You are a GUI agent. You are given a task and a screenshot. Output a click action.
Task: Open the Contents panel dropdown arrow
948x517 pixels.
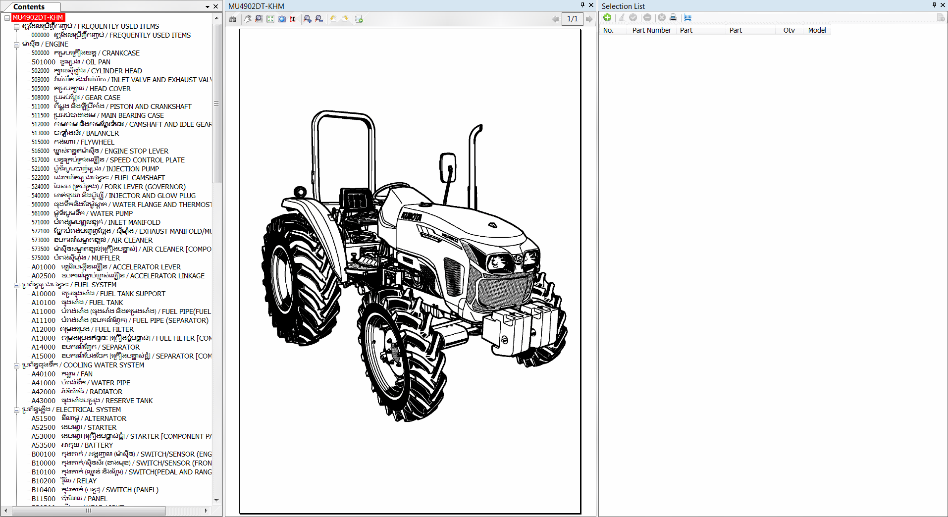coord(208,6)
